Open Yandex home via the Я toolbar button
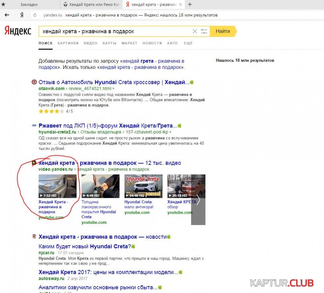The height and width of the screenshot is (293, 324). (x=22, y=15)
